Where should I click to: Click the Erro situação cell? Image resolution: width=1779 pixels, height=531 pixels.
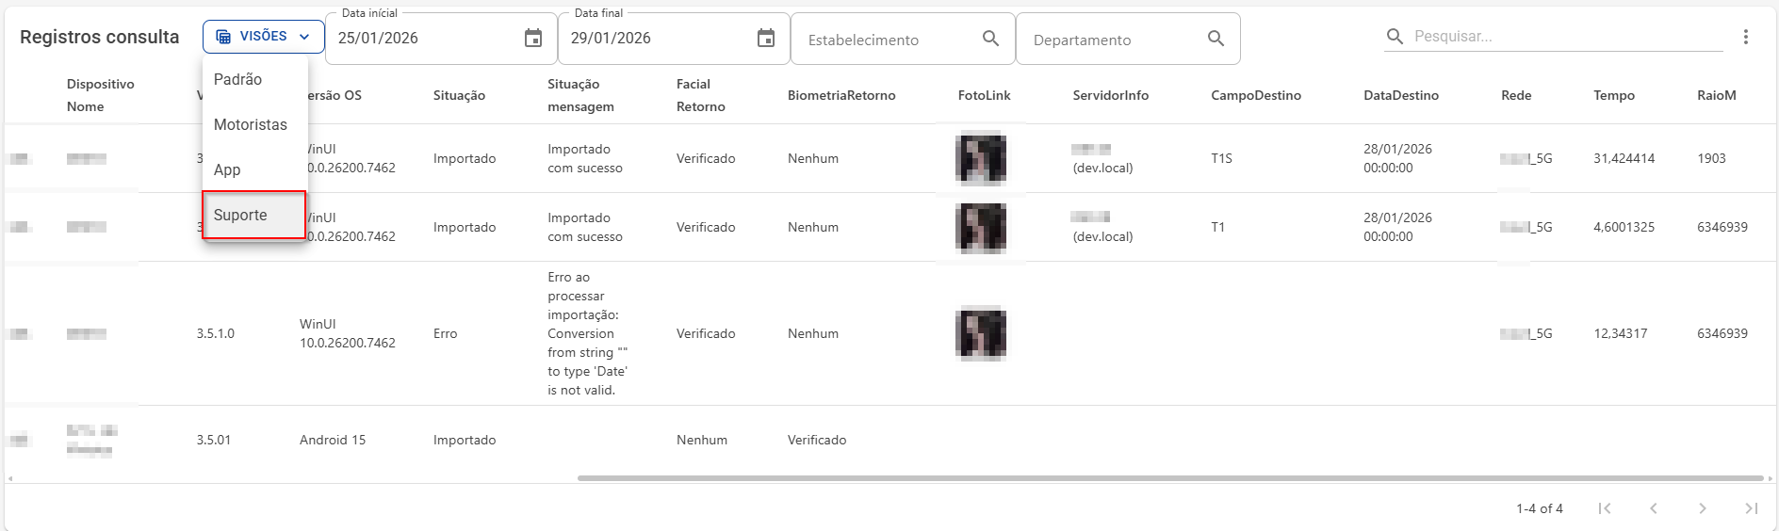point(445,333)
